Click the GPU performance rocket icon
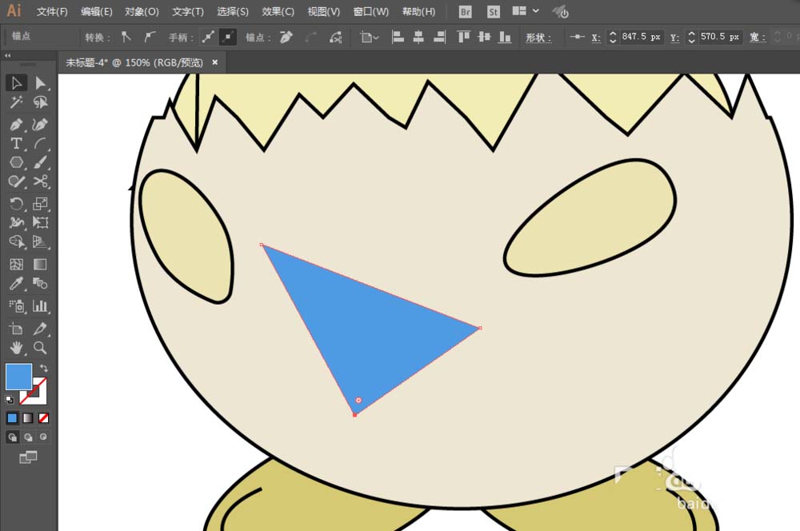Viewport: 800px width, 531px height. (x=561, y=12)
